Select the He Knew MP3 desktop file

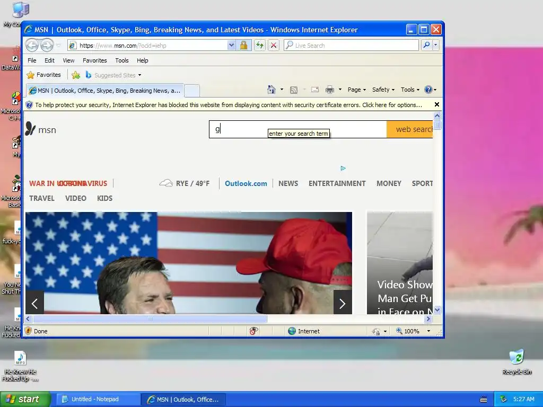tap(20, 366)
